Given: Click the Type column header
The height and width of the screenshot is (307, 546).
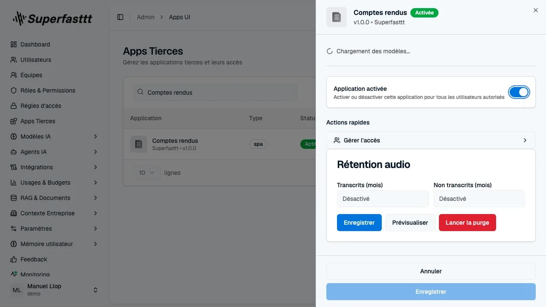Looking at the screenshot, I should pos(256,118).
